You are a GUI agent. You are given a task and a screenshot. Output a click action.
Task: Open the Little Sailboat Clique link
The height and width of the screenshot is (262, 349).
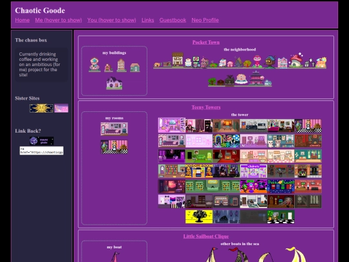click(206, 236)
